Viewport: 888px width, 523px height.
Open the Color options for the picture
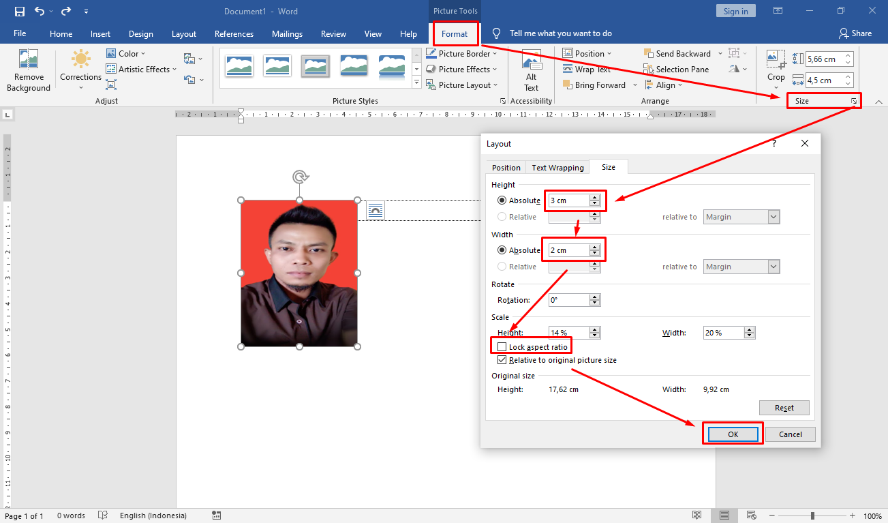pos(125,53)
